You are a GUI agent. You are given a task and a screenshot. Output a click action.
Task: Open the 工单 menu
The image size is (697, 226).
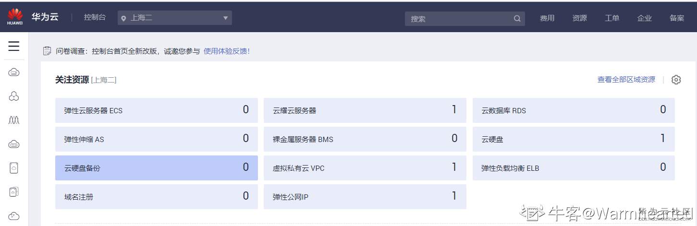pos(611,18)
